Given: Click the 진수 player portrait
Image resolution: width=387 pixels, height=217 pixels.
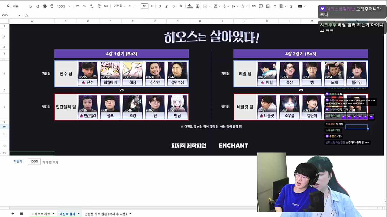Looking at the screenshot, I should 88,74.
